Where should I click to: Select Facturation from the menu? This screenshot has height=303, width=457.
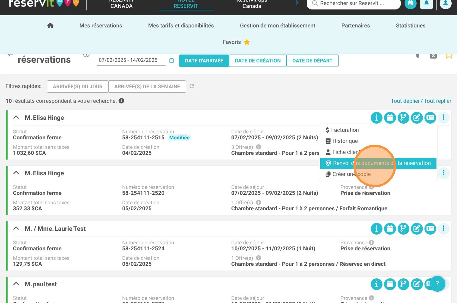click(x=378, y=130)
